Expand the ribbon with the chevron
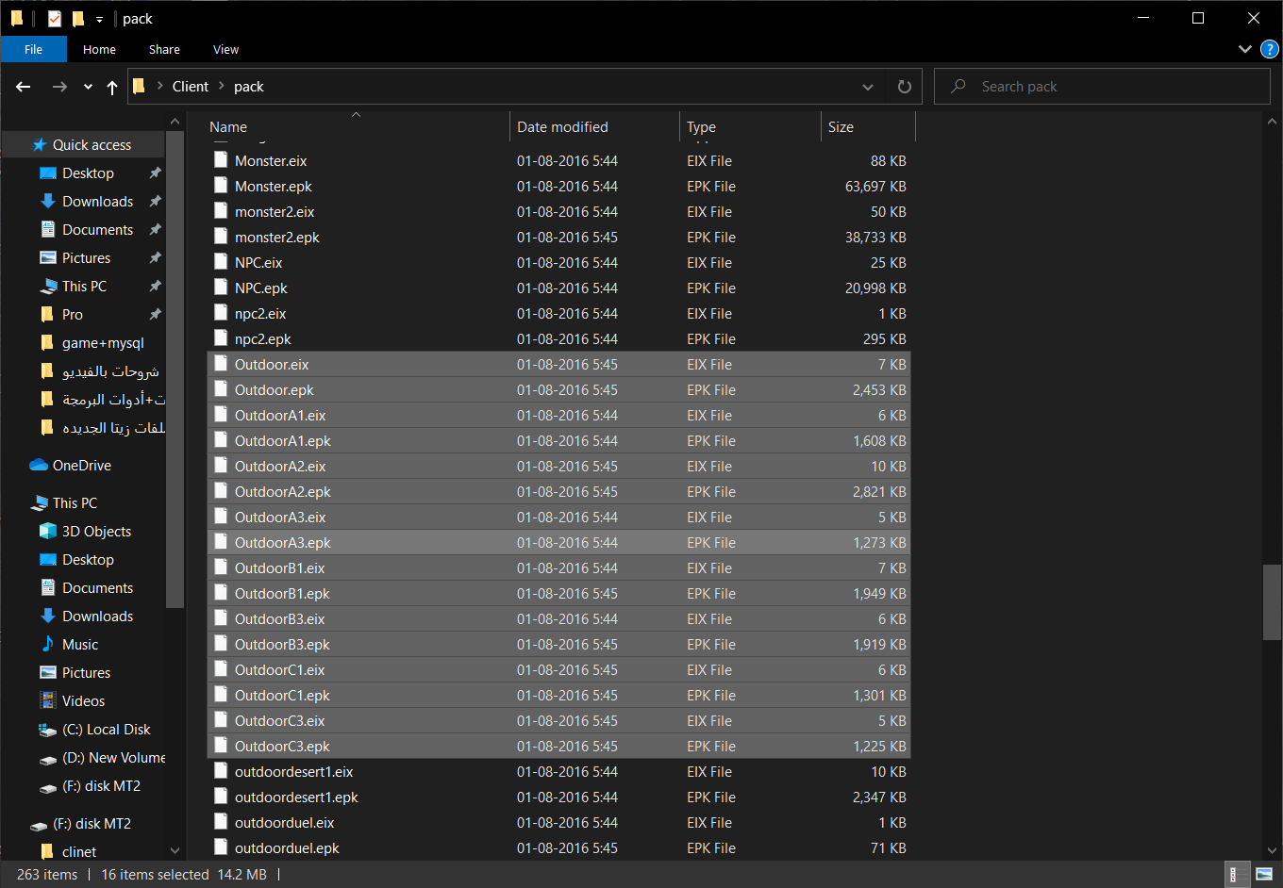1283x888 pixels. (1244, 49)
